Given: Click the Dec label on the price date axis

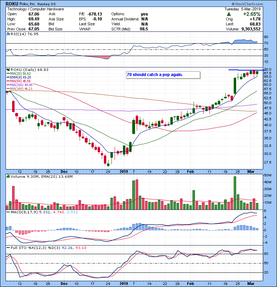Looking at the screenshot, I should tap(64, 171).
